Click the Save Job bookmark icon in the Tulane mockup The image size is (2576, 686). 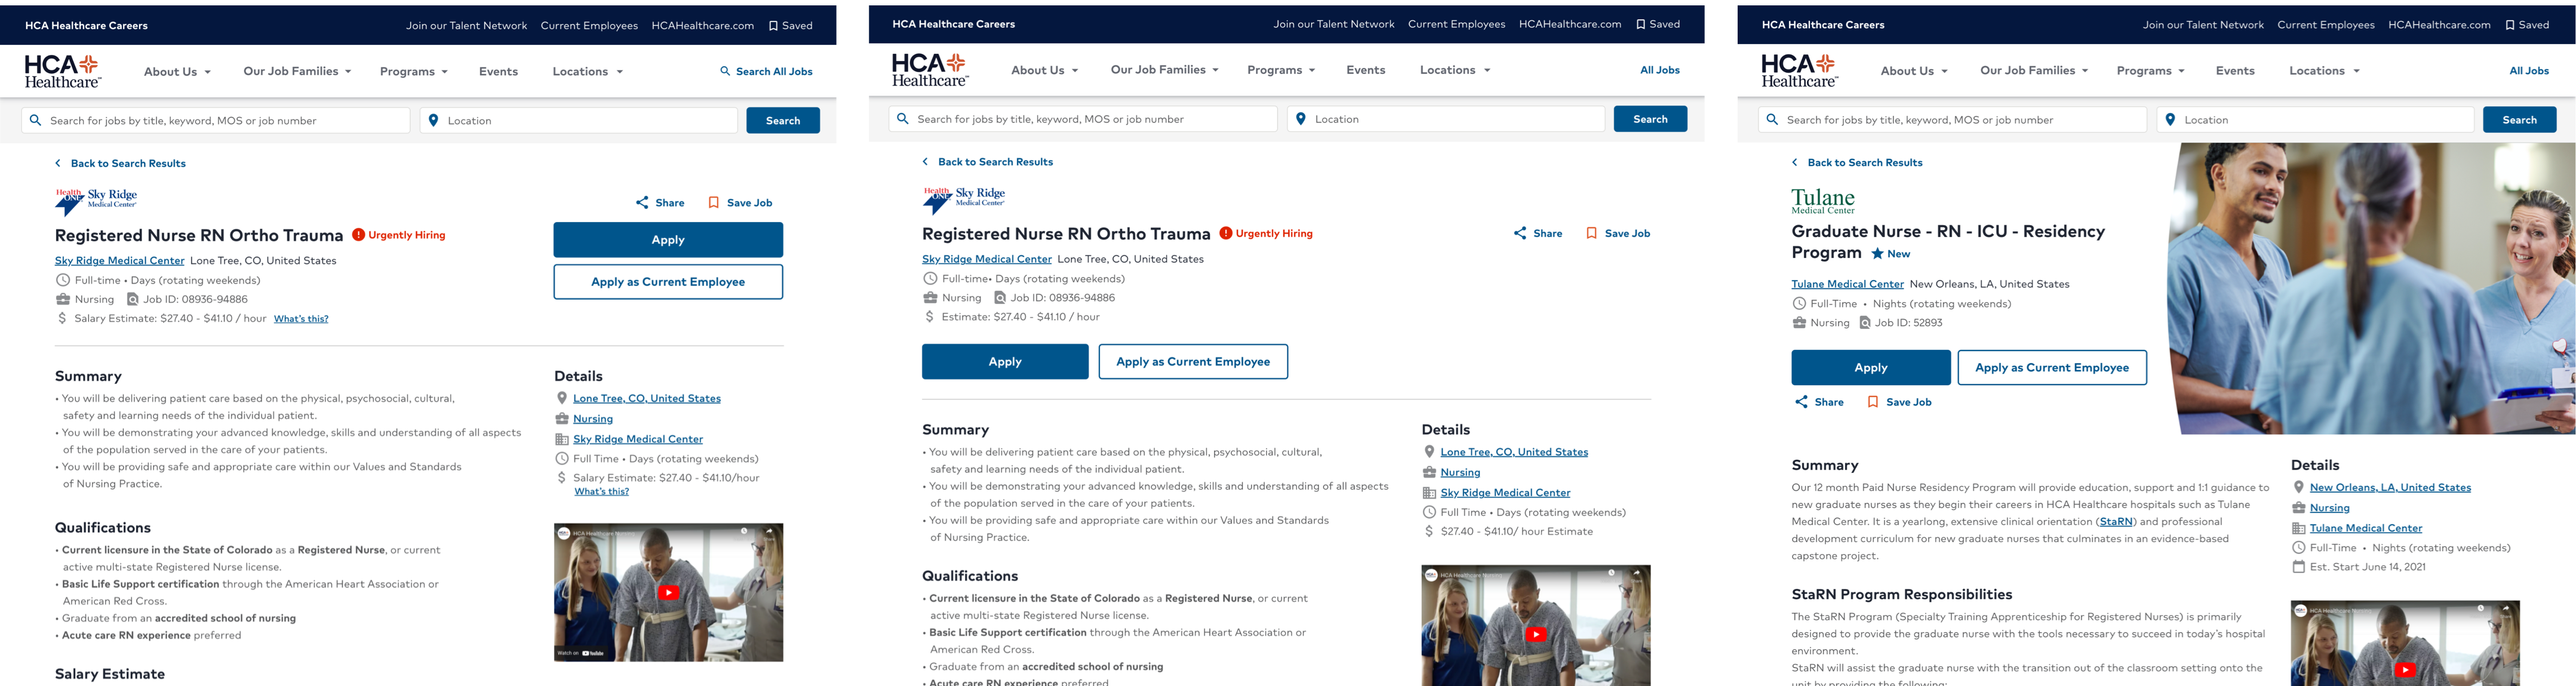point(1872,402)
